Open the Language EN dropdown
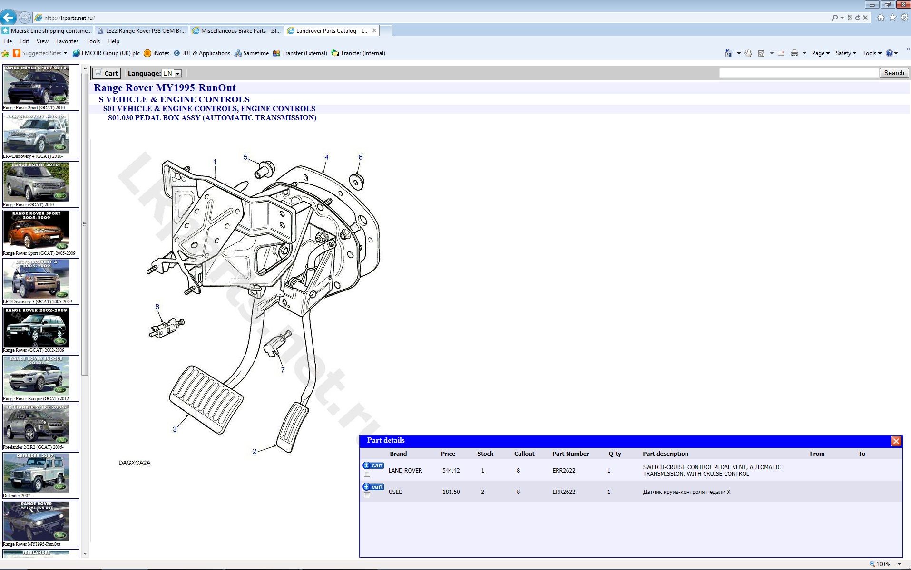 [172, 73]
